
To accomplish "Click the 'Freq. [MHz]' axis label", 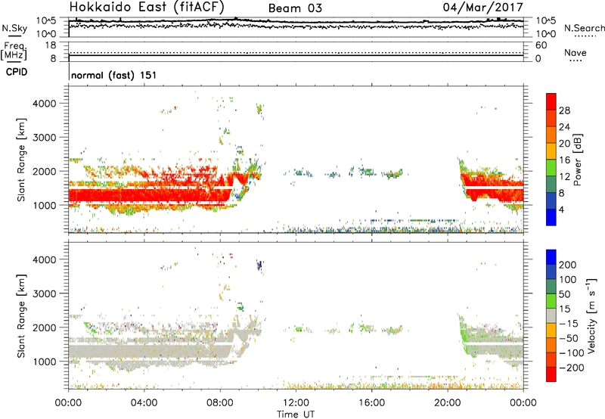I will pyautogui.click(x=15, y=51).
